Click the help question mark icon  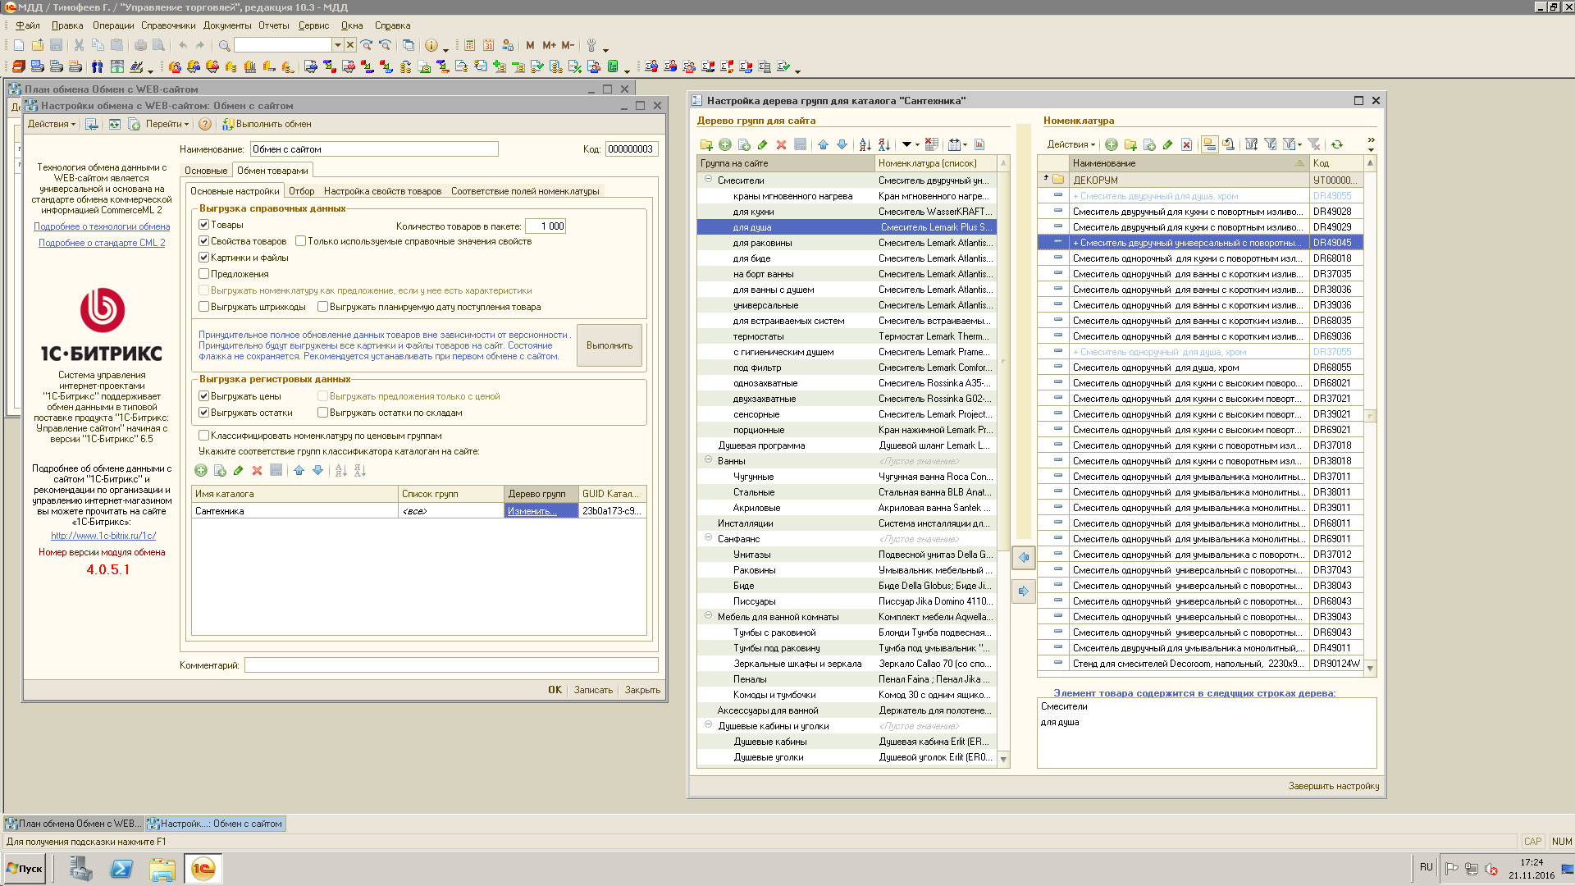point(205,125)
